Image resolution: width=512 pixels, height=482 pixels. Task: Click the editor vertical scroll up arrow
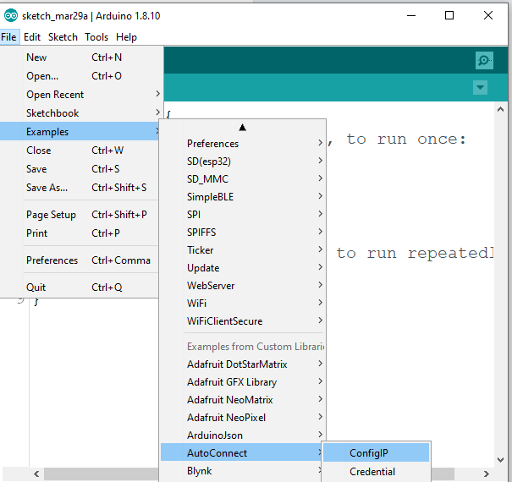click(500, 110)
